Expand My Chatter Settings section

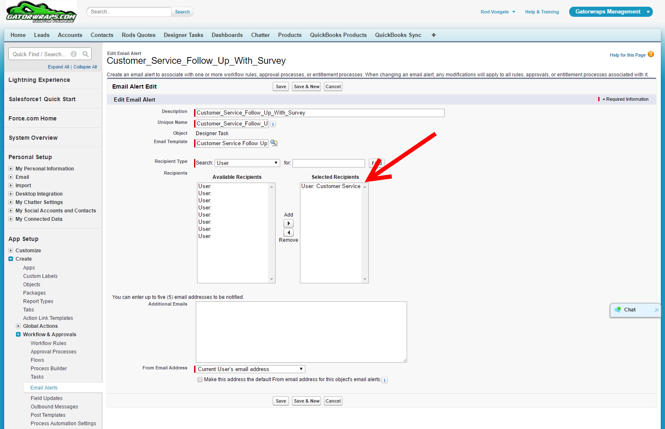[x=11, y=202]
